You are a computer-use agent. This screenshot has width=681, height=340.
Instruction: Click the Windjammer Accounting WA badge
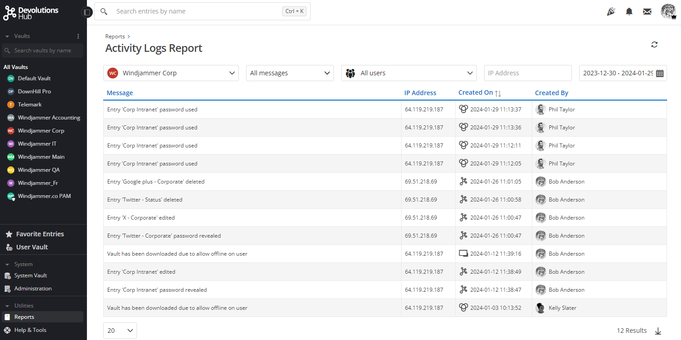11,118
